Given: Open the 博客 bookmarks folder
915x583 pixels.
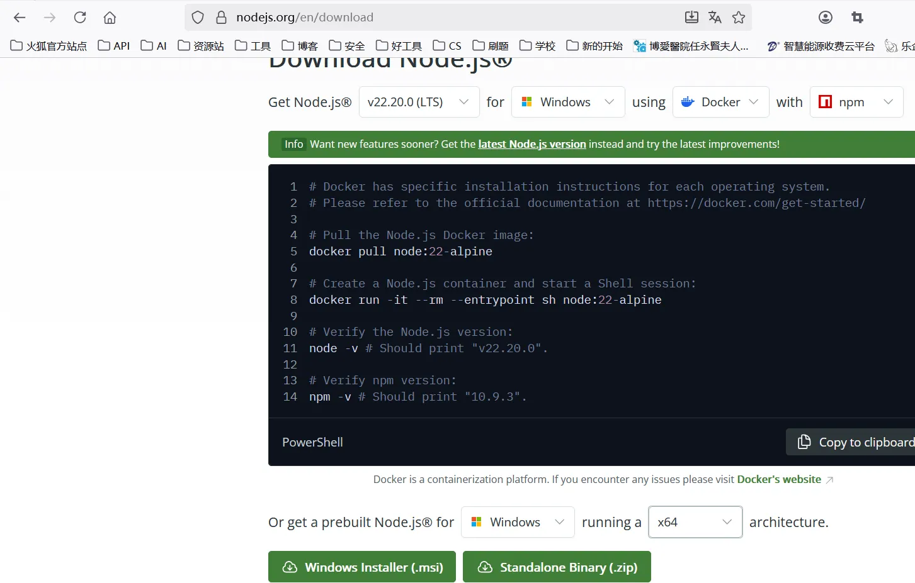Looking at the screenshot, I should click(x=300, y=46).
